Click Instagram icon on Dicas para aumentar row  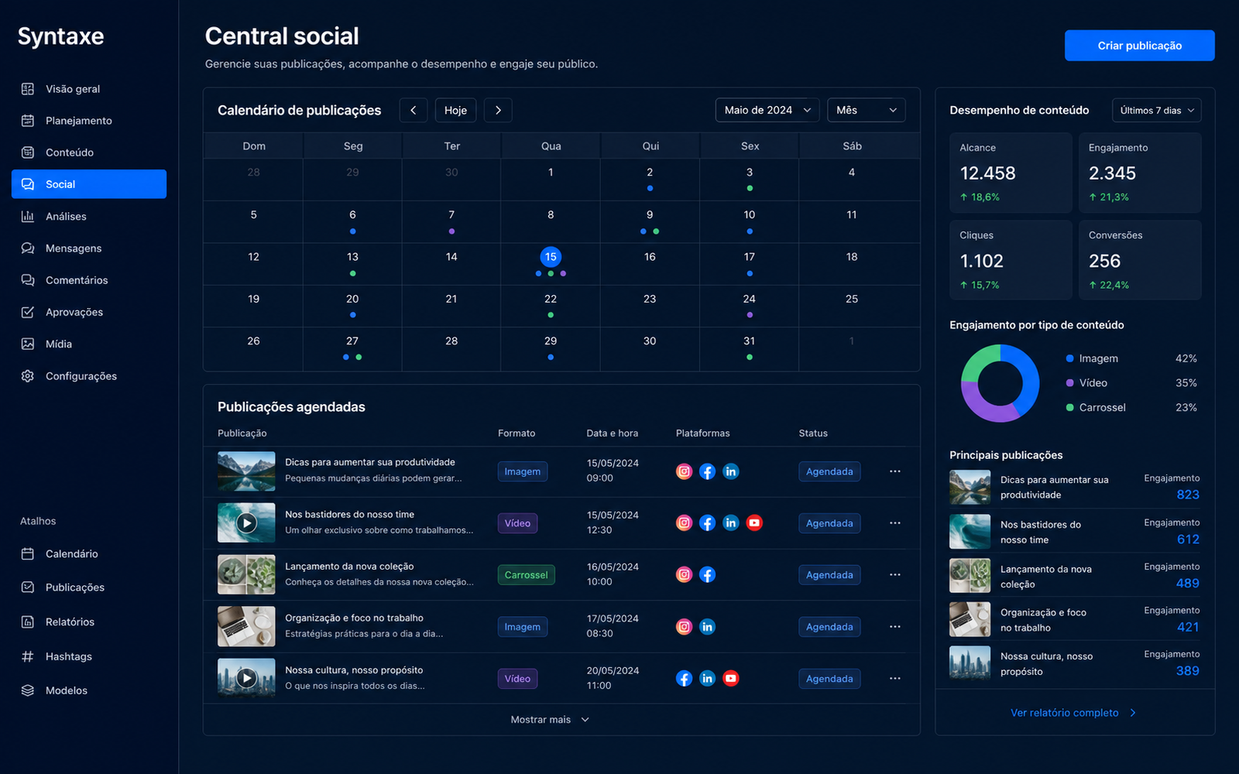(x=684, y=471)
